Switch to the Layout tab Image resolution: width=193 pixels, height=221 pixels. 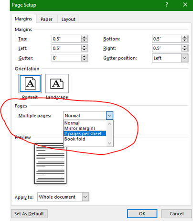[68, 19]
